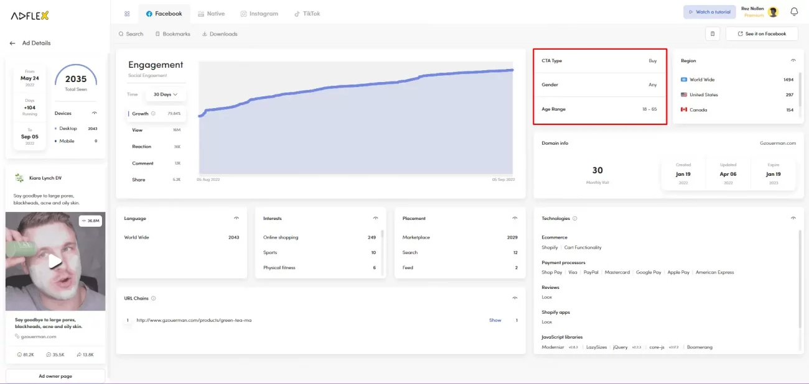The image size is (809, 384).
Task: Click the Physical fitness interest row
Action: click(319, 268)
